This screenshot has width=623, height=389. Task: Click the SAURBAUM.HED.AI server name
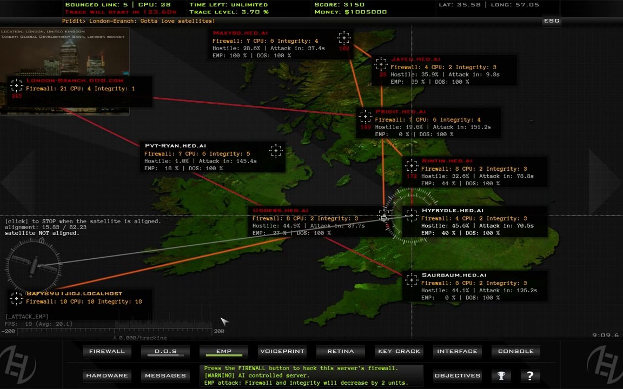point(454,275)
